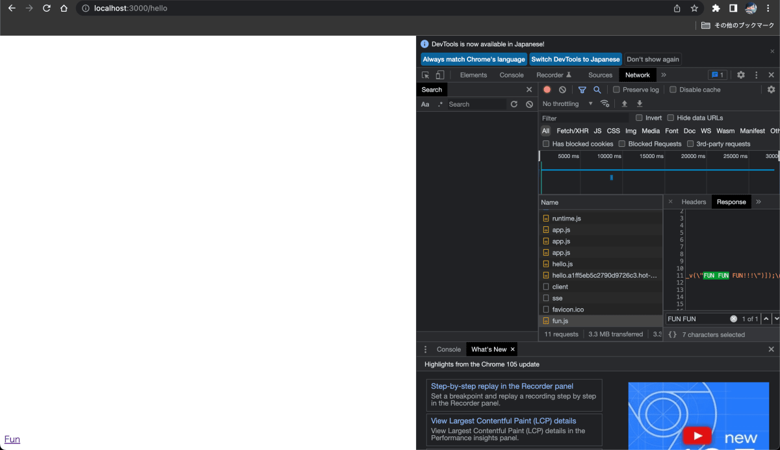Viewport: 780px width, 450px height.
Task: Open the issues counter badge
Action: pos(717,75)
